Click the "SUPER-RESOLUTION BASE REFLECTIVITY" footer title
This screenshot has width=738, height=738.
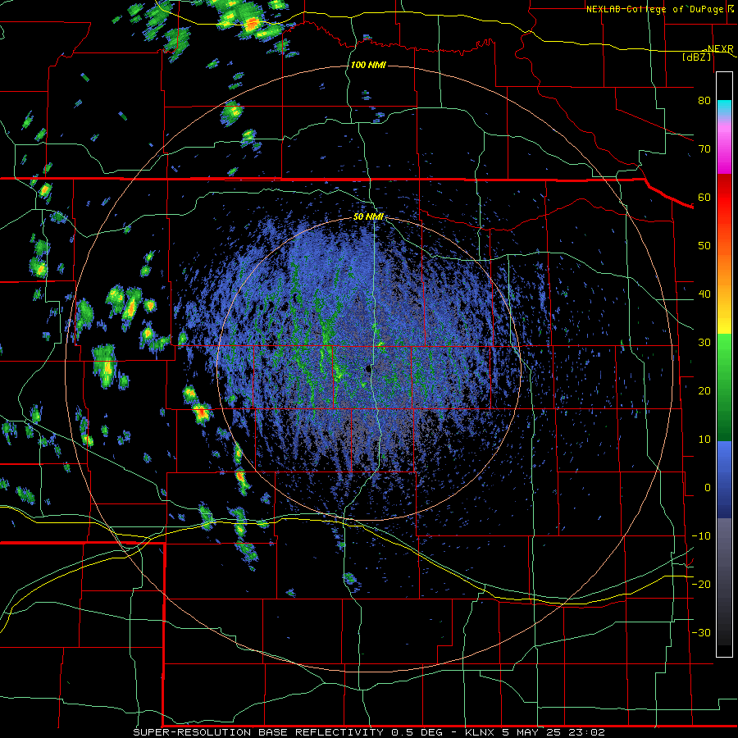(258, 732)
